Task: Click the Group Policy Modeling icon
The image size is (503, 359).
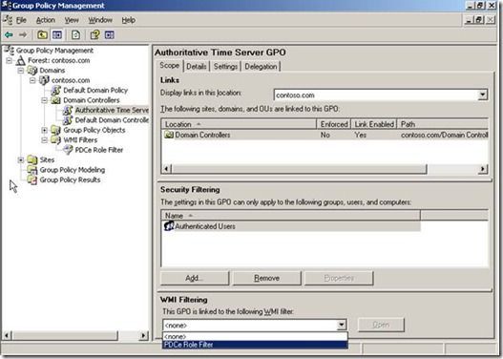Action: (32, 170)
